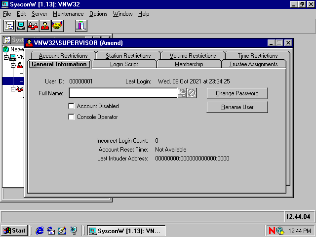Click the SUPERVISOR window title bar user icon
The image size is (316, 237).
click(29, 43)
